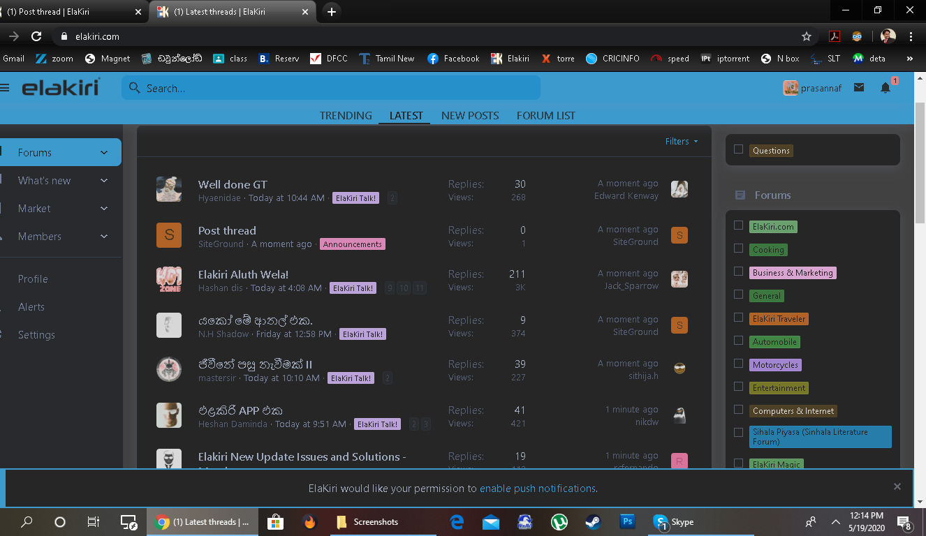926x536 pixels.
Task: Open the Elakiri Aluth Wela! thread
Action: click(x=243, y=274)
